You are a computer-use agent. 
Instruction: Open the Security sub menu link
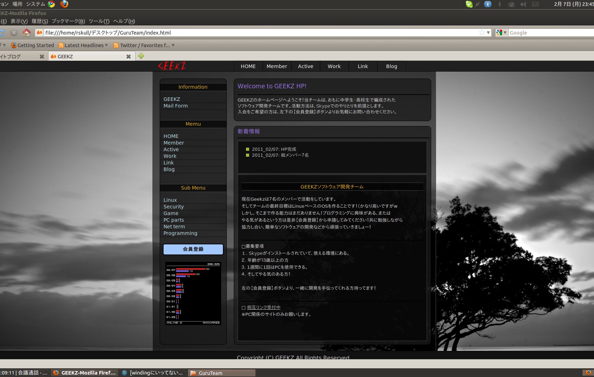(x=174, y=207)
